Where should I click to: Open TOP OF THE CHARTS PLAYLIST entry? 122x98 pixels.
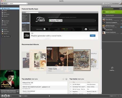pos(44,88)
